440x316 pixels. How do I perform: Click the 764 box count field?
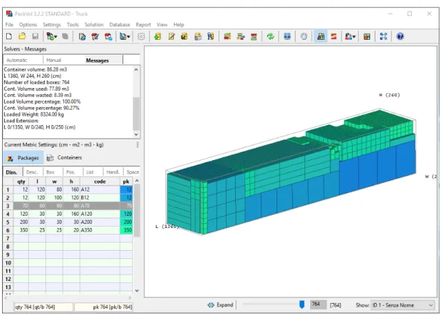point(318,304)
